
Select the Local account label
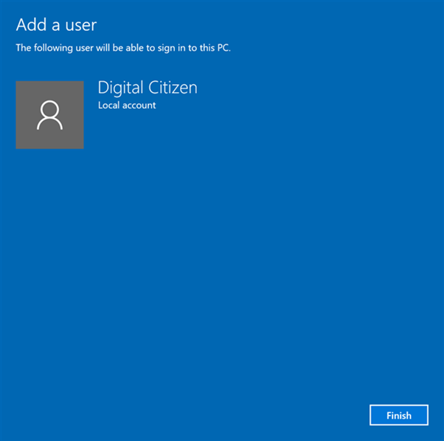tap(127, 105)
